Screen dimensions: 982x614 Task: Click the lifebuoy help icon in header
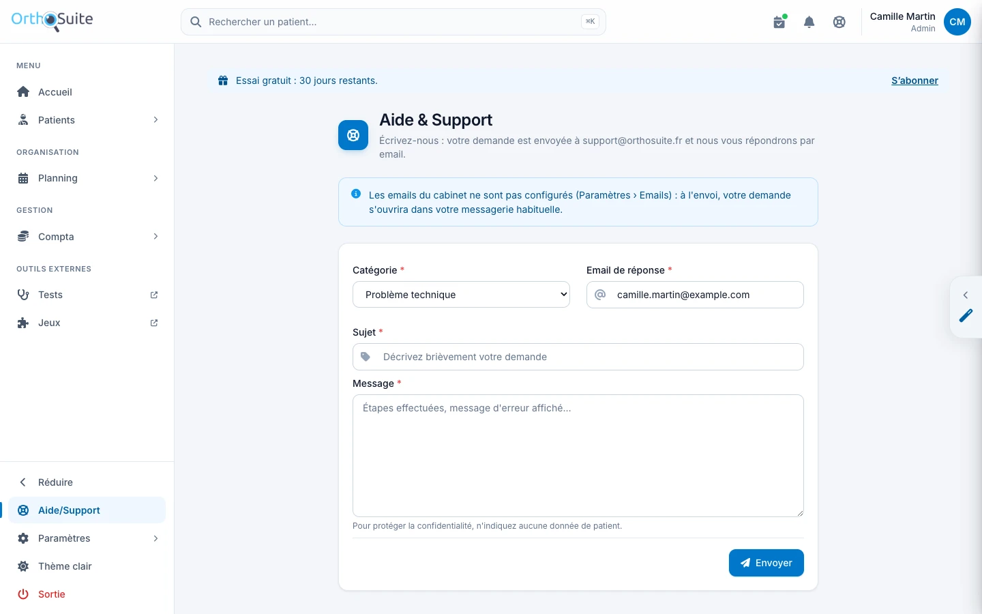[839, 22]
